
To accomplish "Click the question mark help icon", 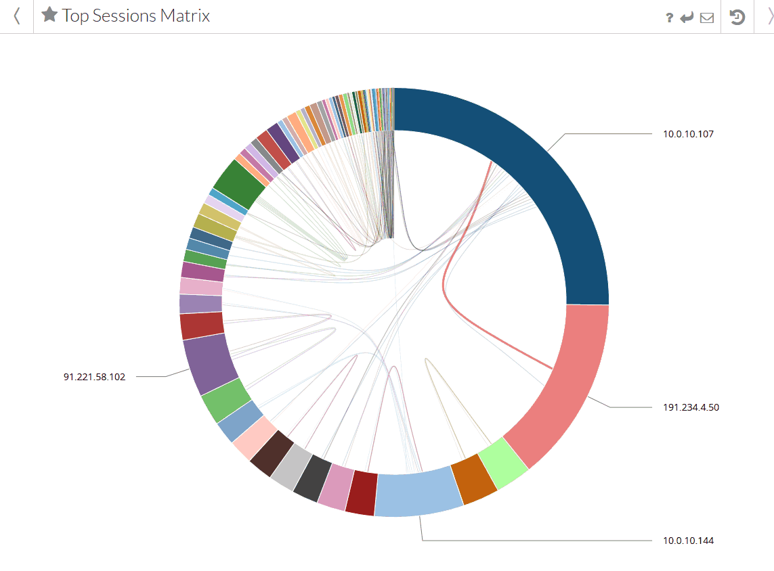I will click(668, 18).
